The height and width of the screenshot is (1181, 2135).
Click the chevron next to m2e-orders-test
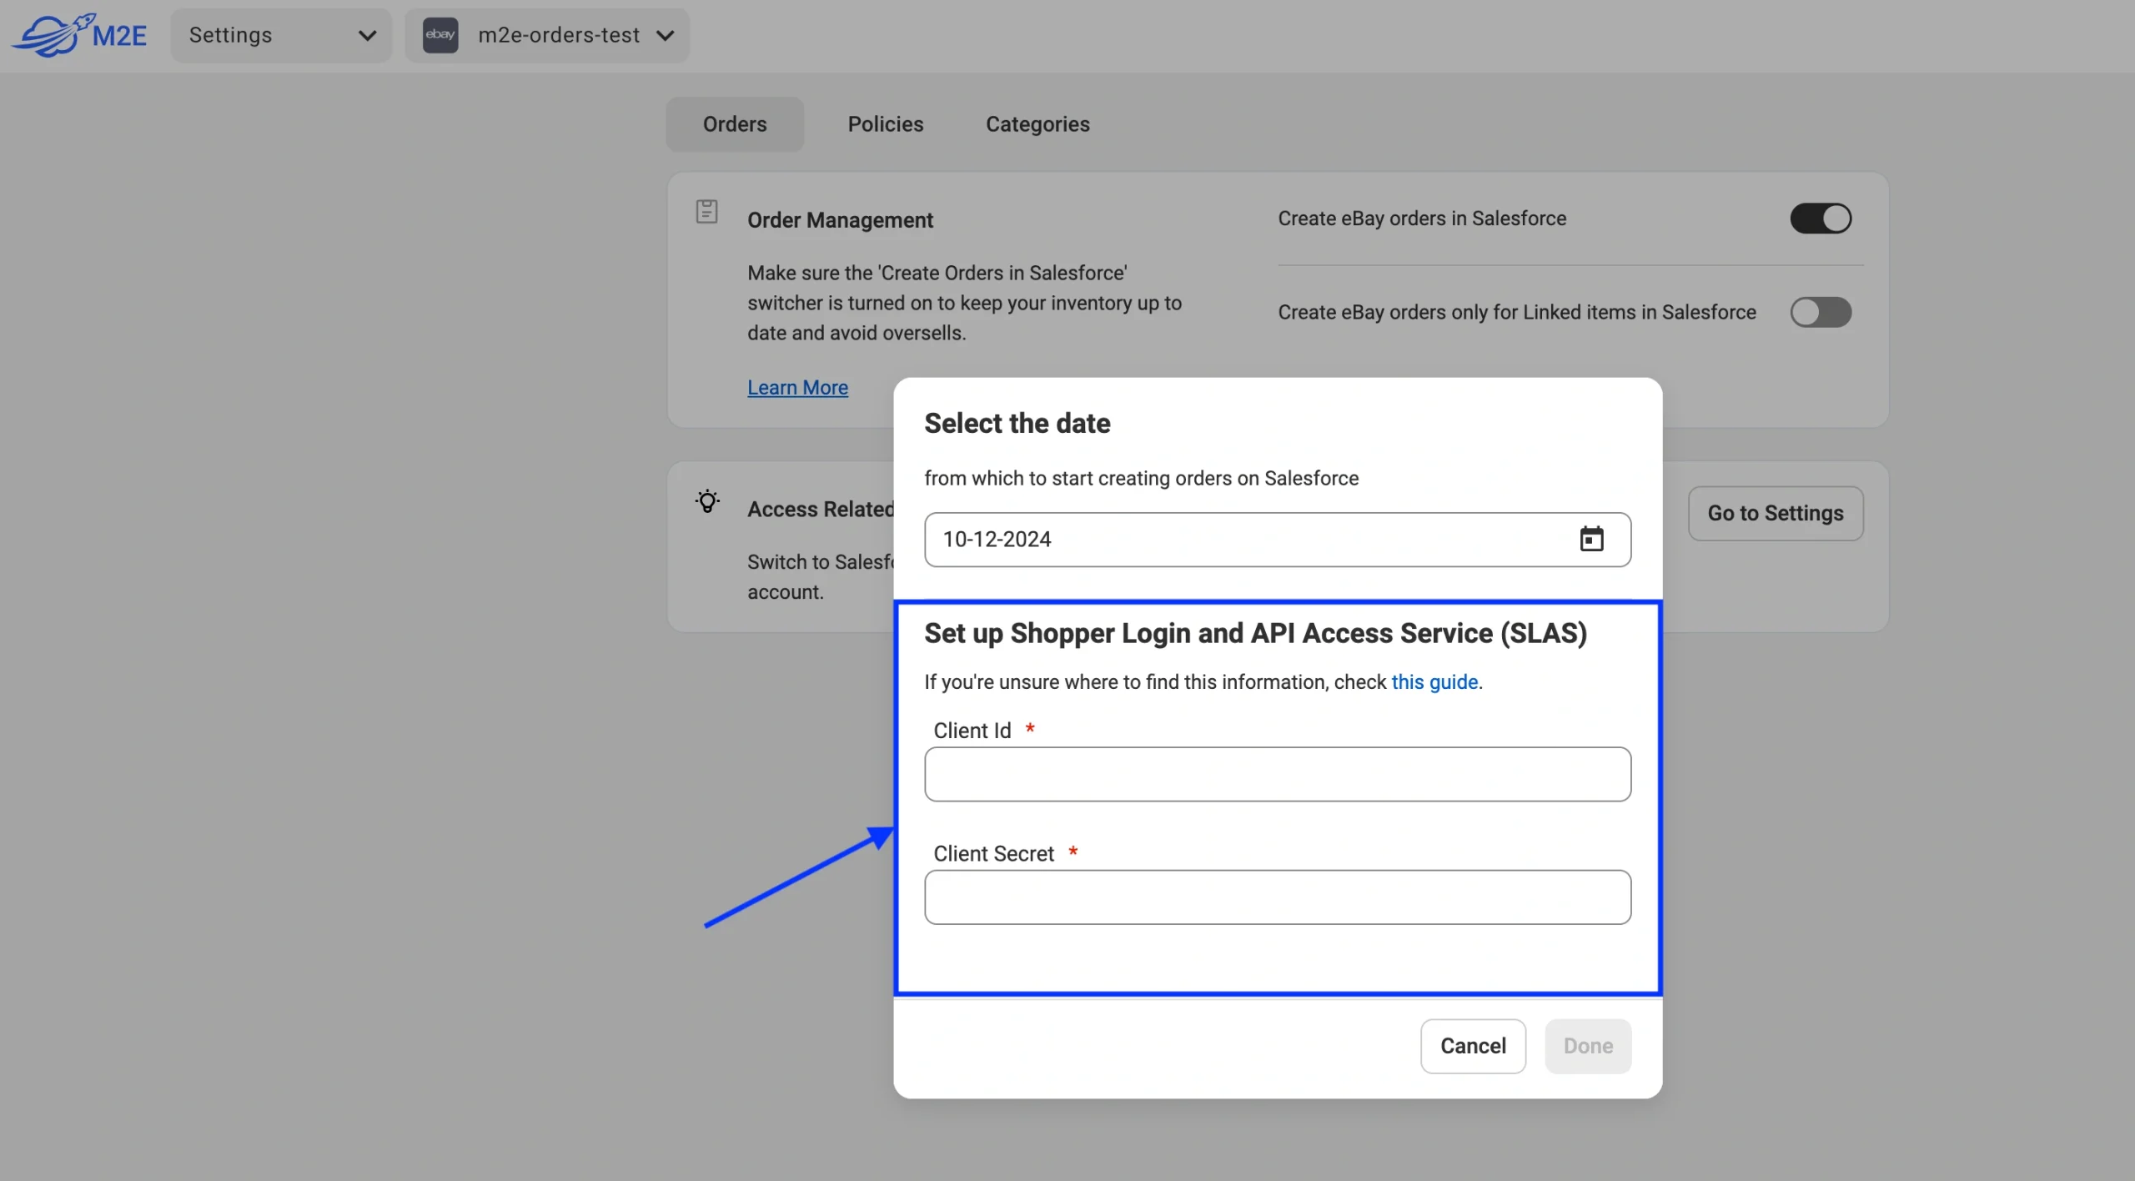click(x=665, y=35)
